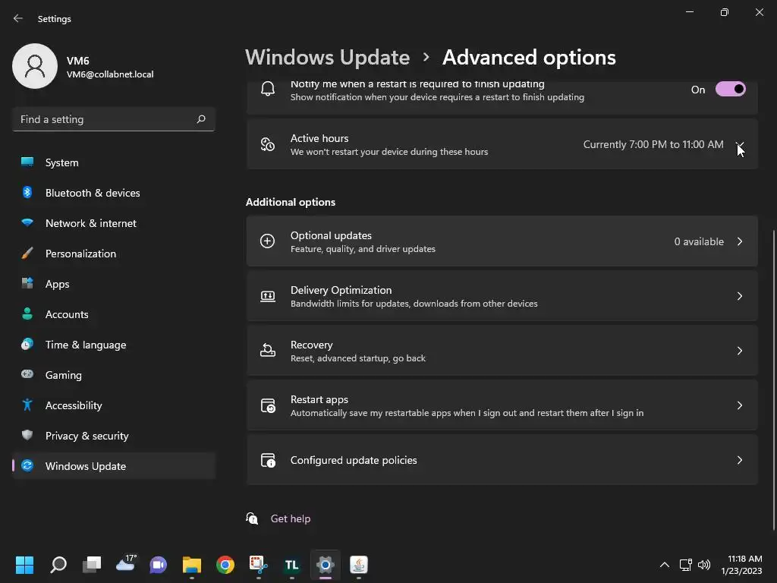Open taskbar Search
The width and height of the screenshot is (777, 583).
[58, 565]
